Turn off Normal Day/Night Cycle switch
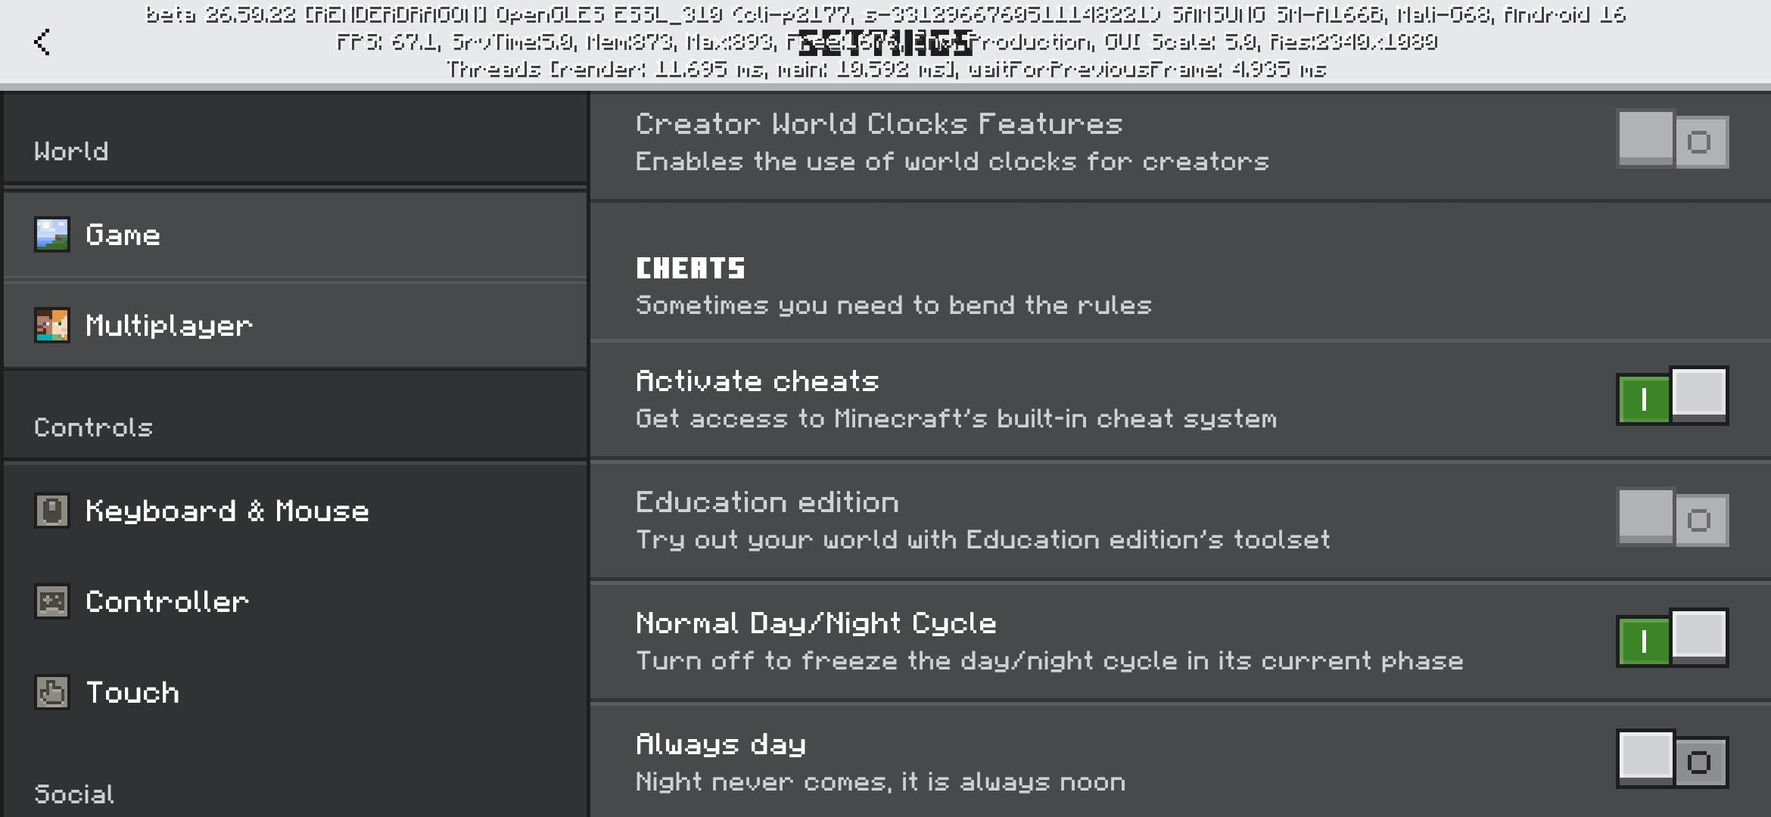 (1673, 639)
